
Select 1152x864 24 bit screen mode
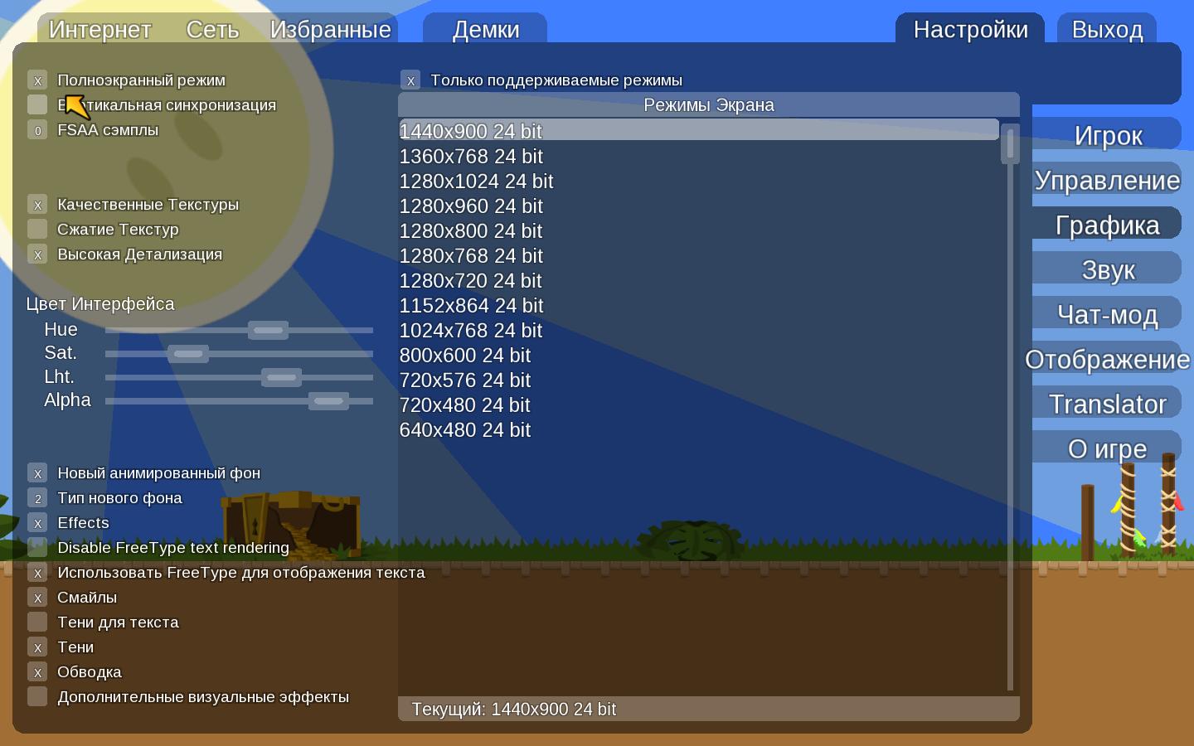699,305
